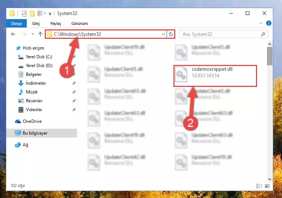
Task: Maximize the System32 window
Action: pyautogui.click(x=248, y=13)
